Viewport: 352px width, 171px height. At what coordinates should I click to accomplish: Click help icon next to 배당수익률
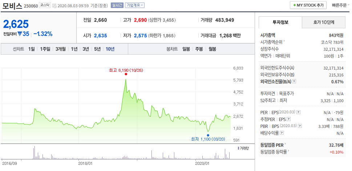pos(282,133)
